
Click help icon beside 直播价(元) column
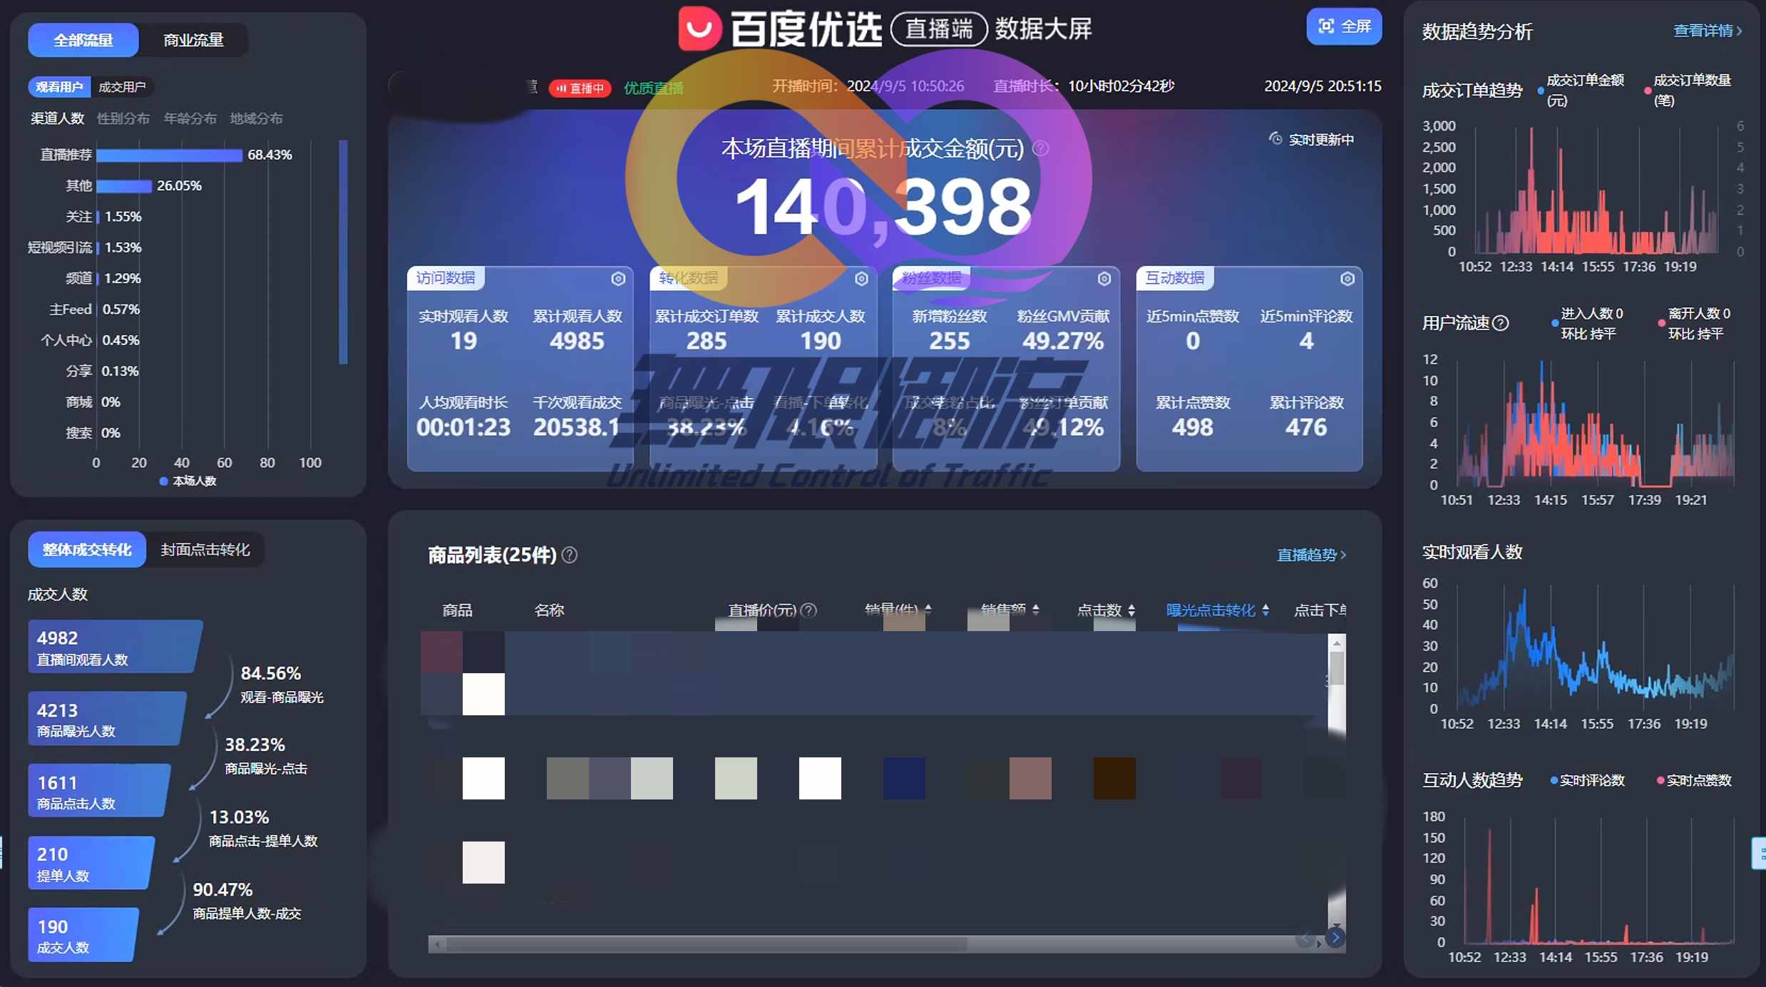click(808, 610)
